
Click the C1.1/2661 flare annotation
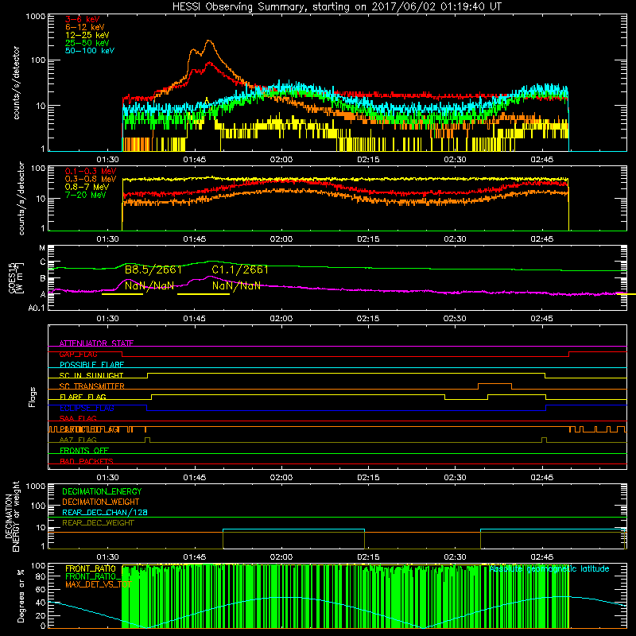coord(240,270)
